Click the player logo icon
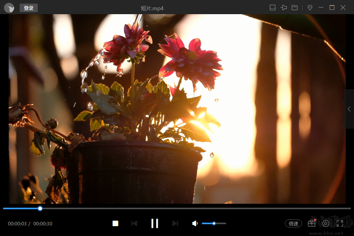This screenshot has height=236, width=354. tap(9, 8)
